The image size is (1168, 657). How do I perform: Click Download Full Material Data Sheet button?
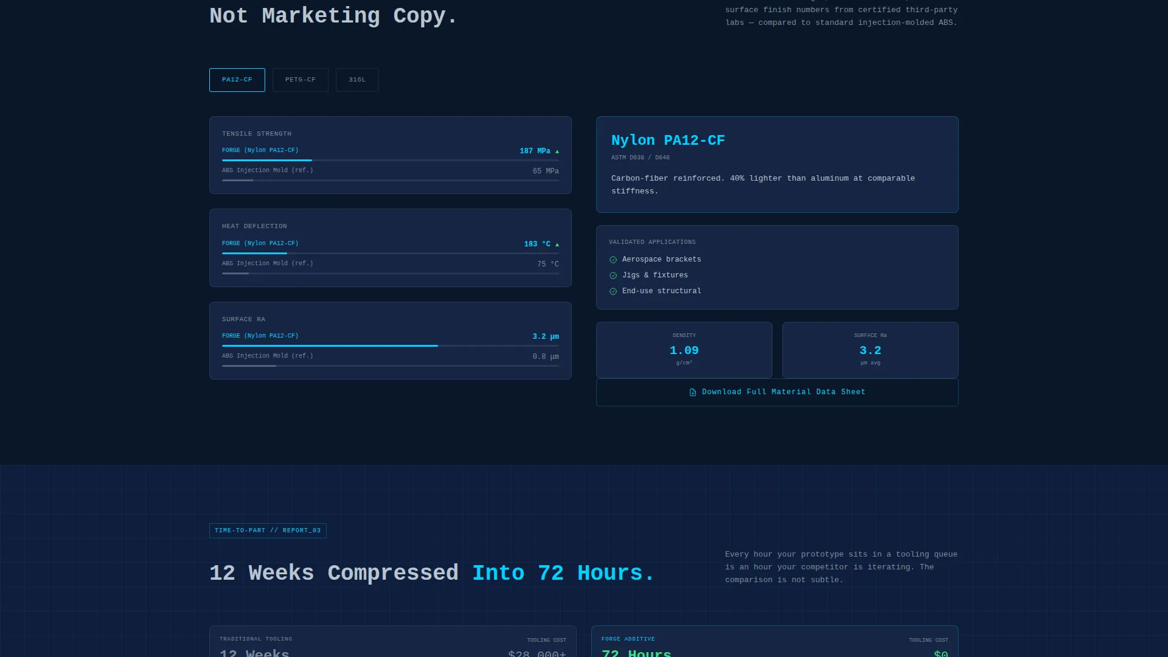[777, 392]
